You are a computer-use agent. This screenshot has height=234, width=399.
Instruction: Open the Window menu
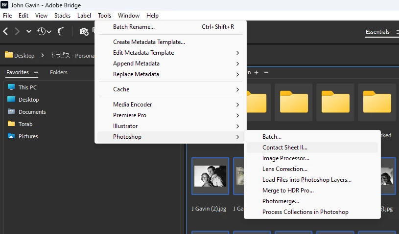click(129, 16)
